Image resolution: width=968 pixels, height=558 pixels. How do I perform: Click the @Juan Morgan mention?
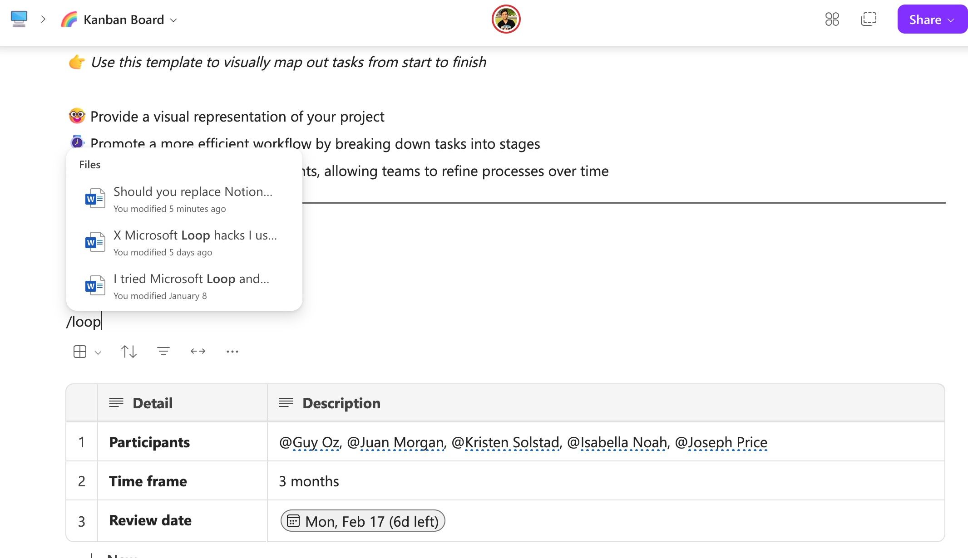point(395,442)
